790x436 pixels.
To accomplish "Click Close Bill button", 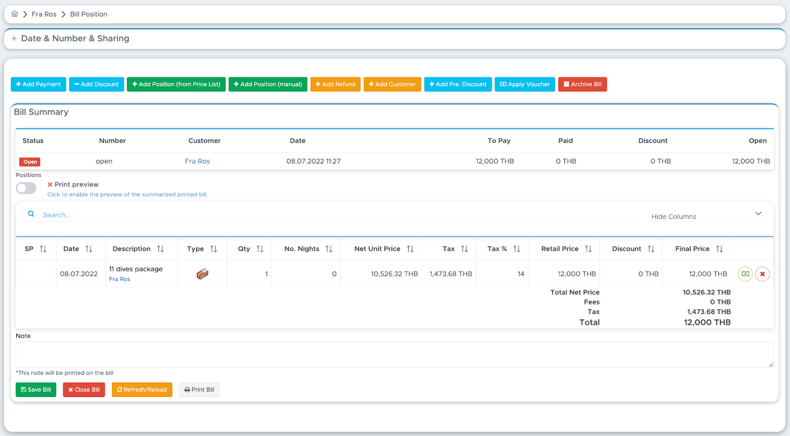I will coord(84,390).
